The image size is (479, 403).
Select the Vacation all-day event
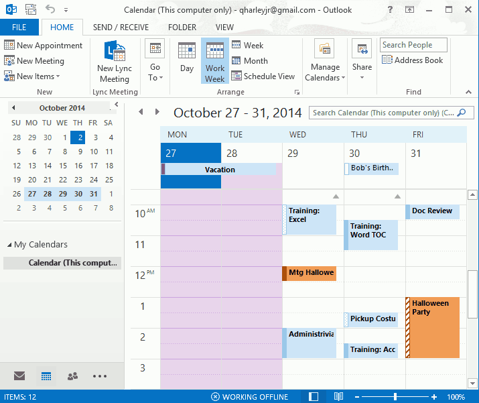(220, 170)
